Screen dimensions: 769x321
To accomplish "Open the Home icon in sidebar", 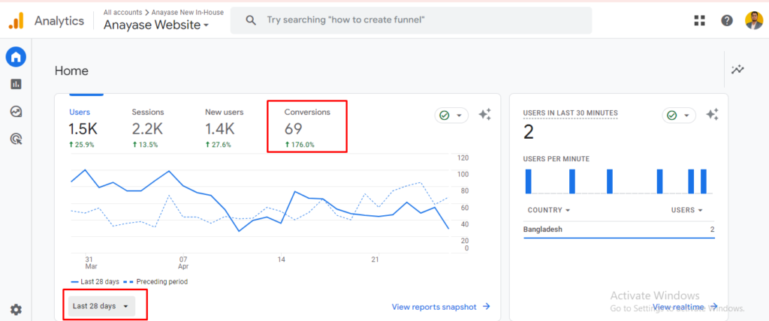I will click(16, 57).
